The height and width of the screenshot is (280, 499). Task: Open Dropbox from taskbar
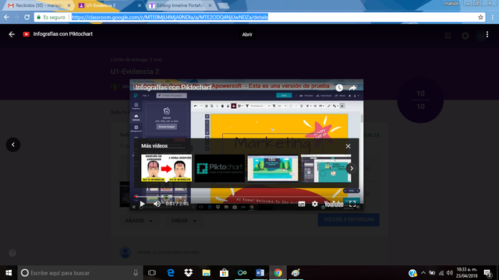point(189,273)
